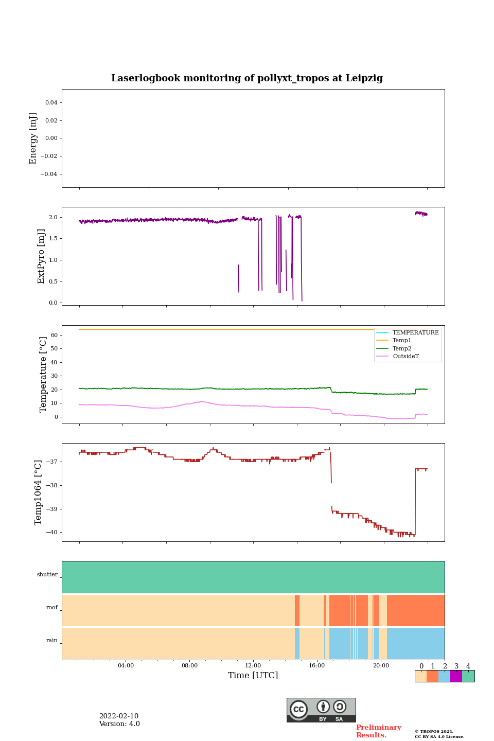Viewport: 494px width, 741px height.
Task: Click the Creative Commons CC logo
Action: click(298, 709)
